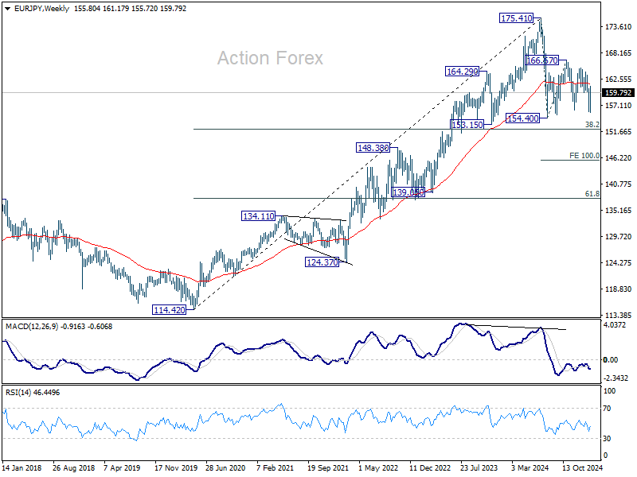Select the 175.410 peak price label
637x477 pixels.
pyautogui.click(x=518, y=17)
